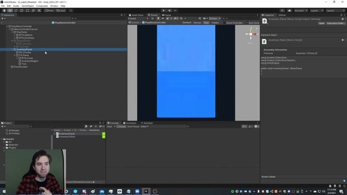Open the script via Open button
The width and height of the screenshot is (347, 195).
pyautogui.click(x=322, y=23)
